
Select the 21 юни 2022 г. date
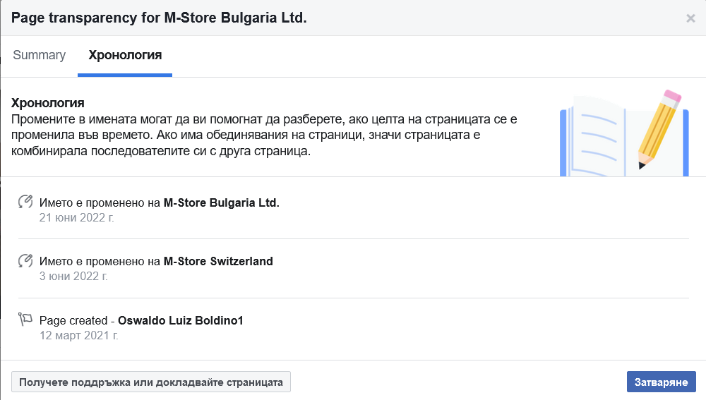point(77,217)
